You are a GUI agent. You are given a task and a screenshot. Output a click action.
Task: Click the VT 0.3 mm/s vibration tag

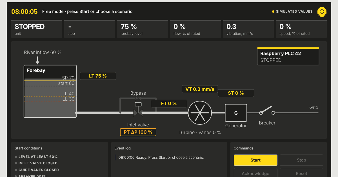click(200, 89)
